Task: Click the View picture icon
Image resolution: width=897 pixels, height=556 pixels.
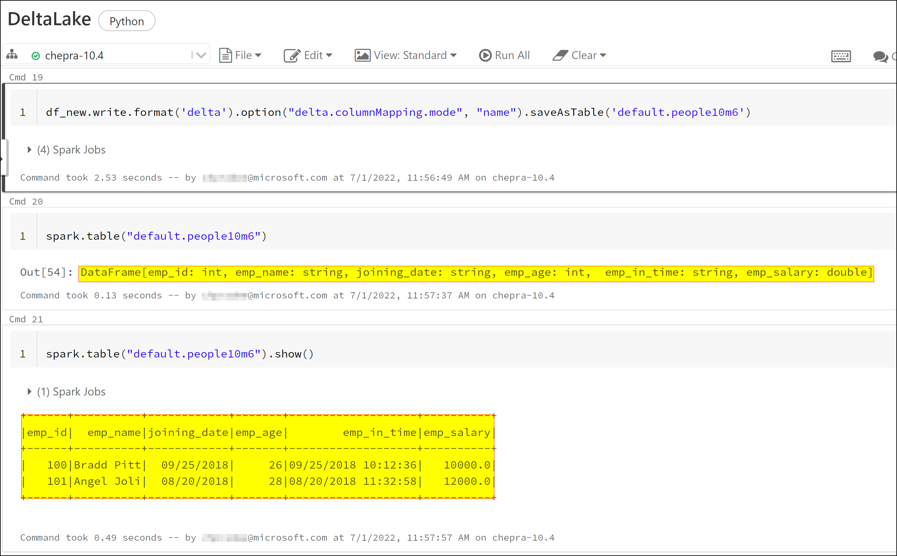Action: [362, 55]
